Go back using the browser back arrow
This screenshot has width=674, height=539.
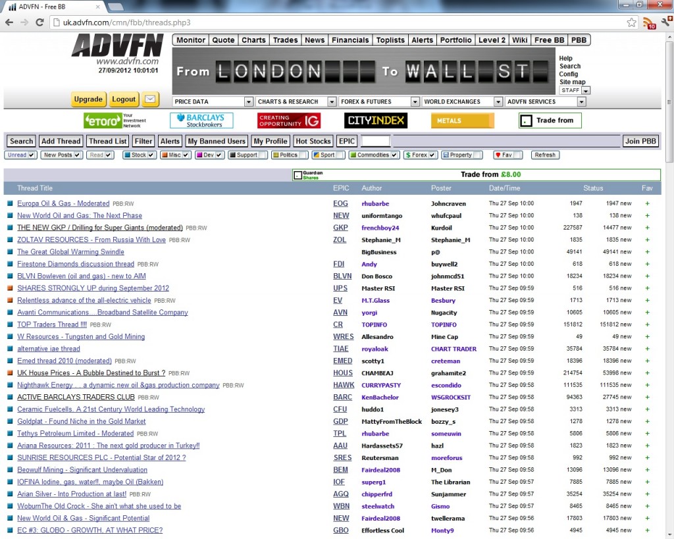pos(9,22)
